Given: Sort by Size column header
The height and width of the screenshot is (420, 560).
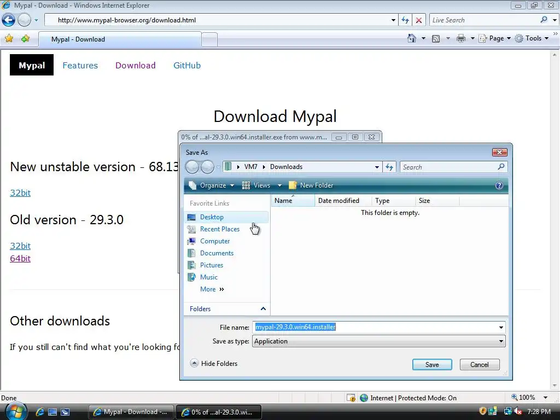Looking at the screenshot, I should click(437, 201).
